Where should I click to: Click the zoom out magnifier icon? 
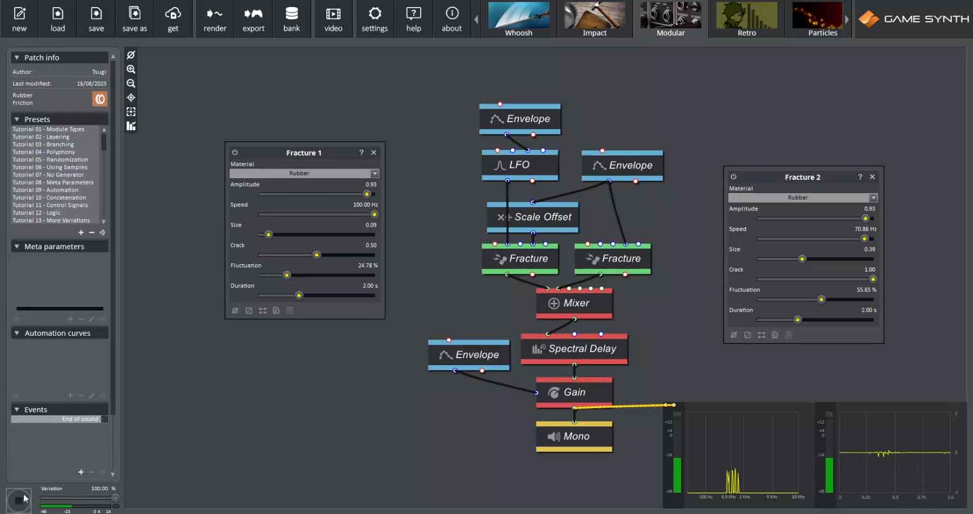point(131,83)
